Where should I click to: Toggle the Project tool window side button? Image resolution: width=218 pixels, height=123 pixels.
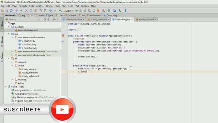pyautogui.click(x=2, y=25)
